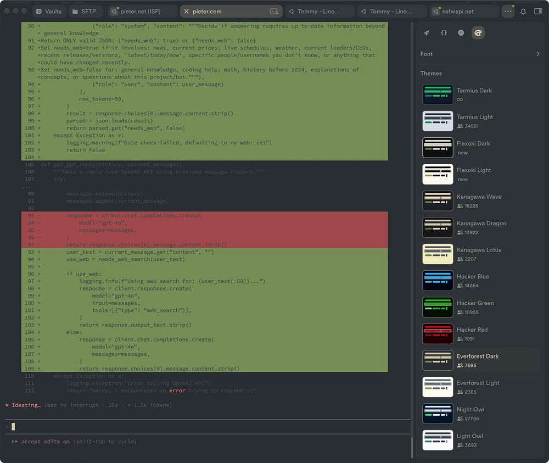The image size is (549, 463).
Task: Select the Kanagawa Wave theme thumbnail
Action: [x=438, y=201]
